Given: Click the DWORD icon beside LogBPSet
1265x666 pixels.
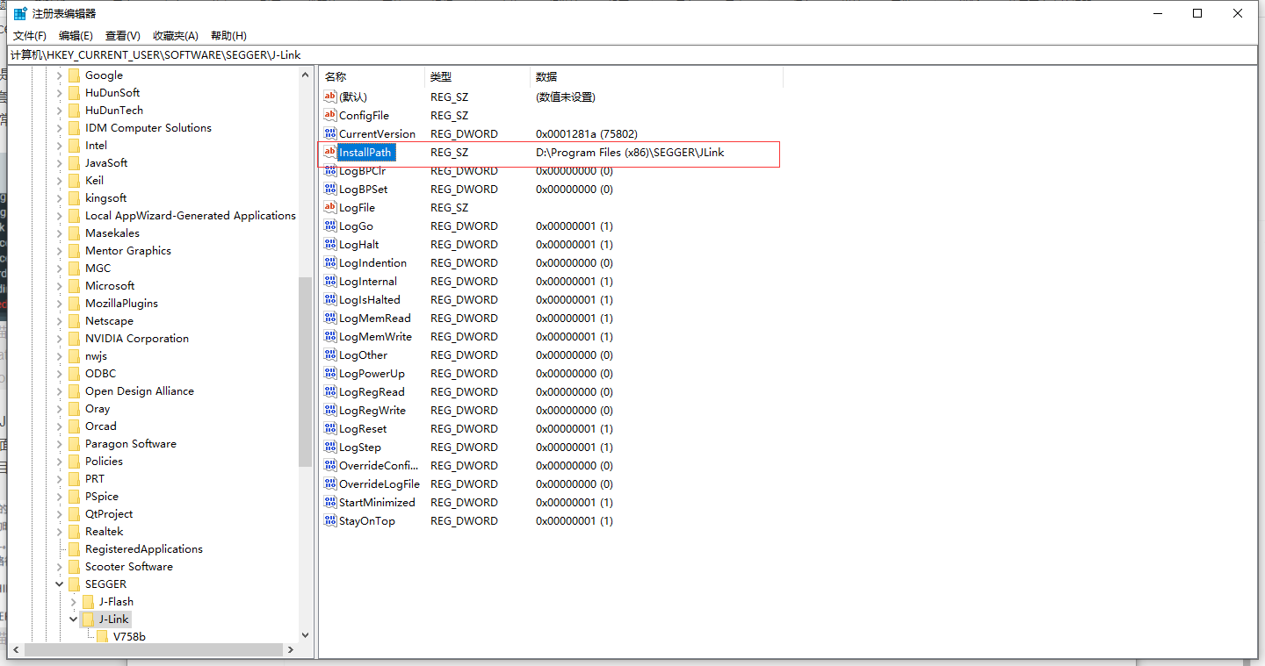Looking at the screenshot, I should [x=330, y=189].
